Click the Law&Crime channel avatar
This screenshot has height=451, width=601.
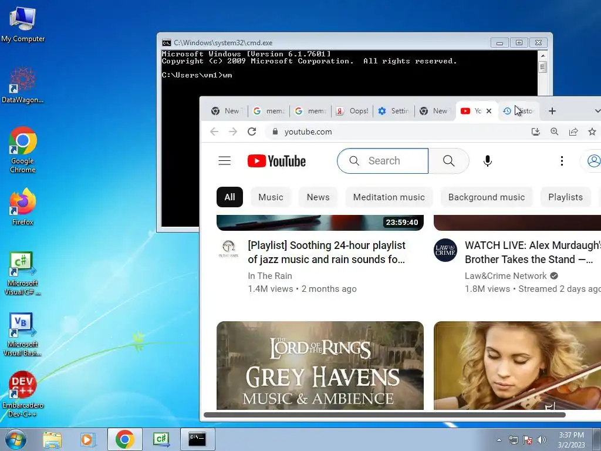[445, 250]
